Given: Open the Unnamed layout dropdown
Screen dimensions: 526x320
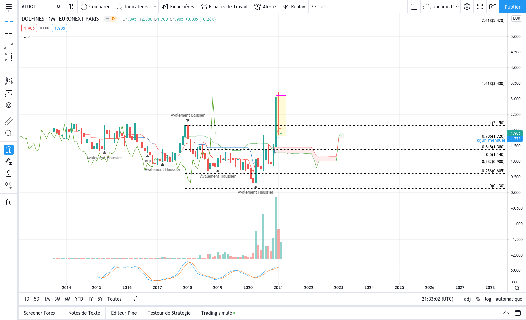Looking at the screenshot, I should [x=441, y=7].
